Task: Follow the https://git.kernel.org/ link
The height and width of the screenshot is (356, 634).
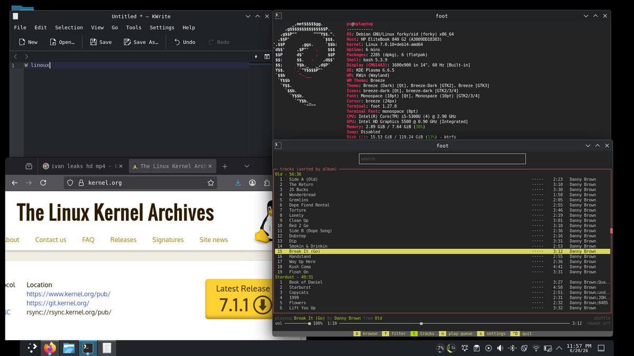Action: pos(58,303)
